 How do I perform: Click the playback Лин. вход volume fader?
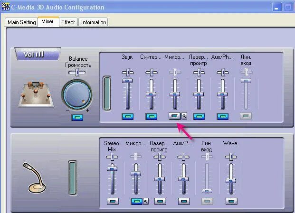click(246, 80)
